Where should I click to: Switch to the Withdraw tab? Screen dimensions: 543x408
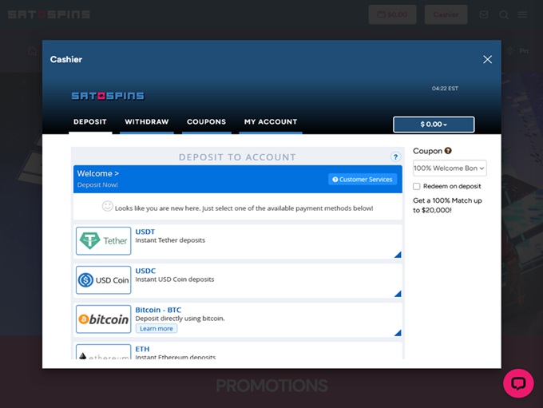[146, 122]
